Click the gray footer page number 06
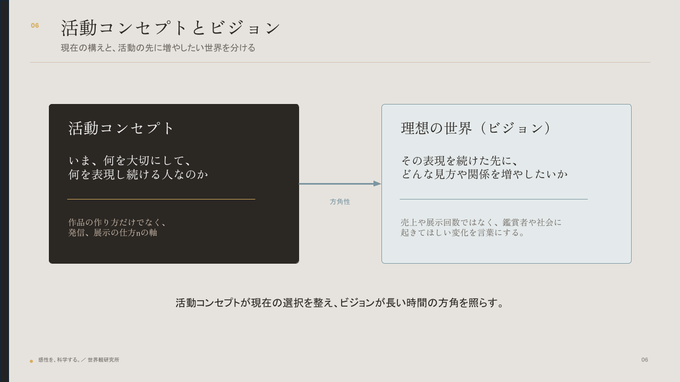680x382 pixels. (x=644, y=360)
